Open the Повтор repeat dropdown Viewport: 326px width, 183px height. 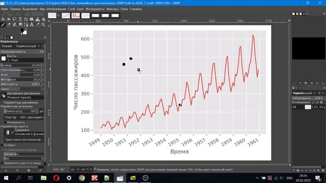[x=24, y=117]
